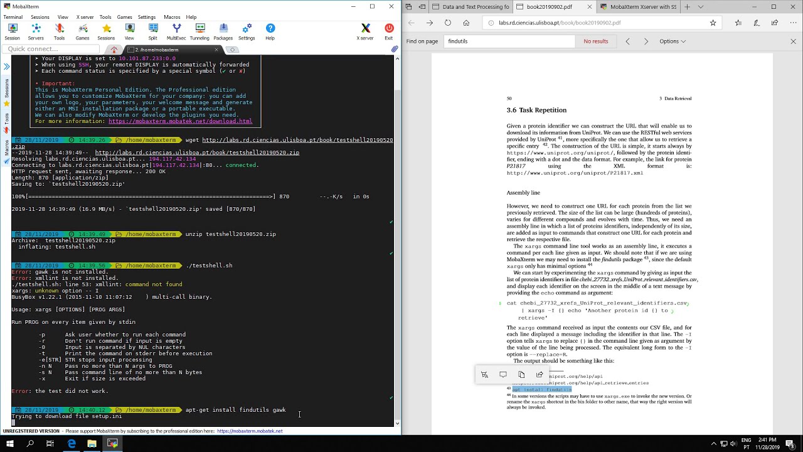
Task: Expand the browser tab preview chevron
Action: click(700, 7)
